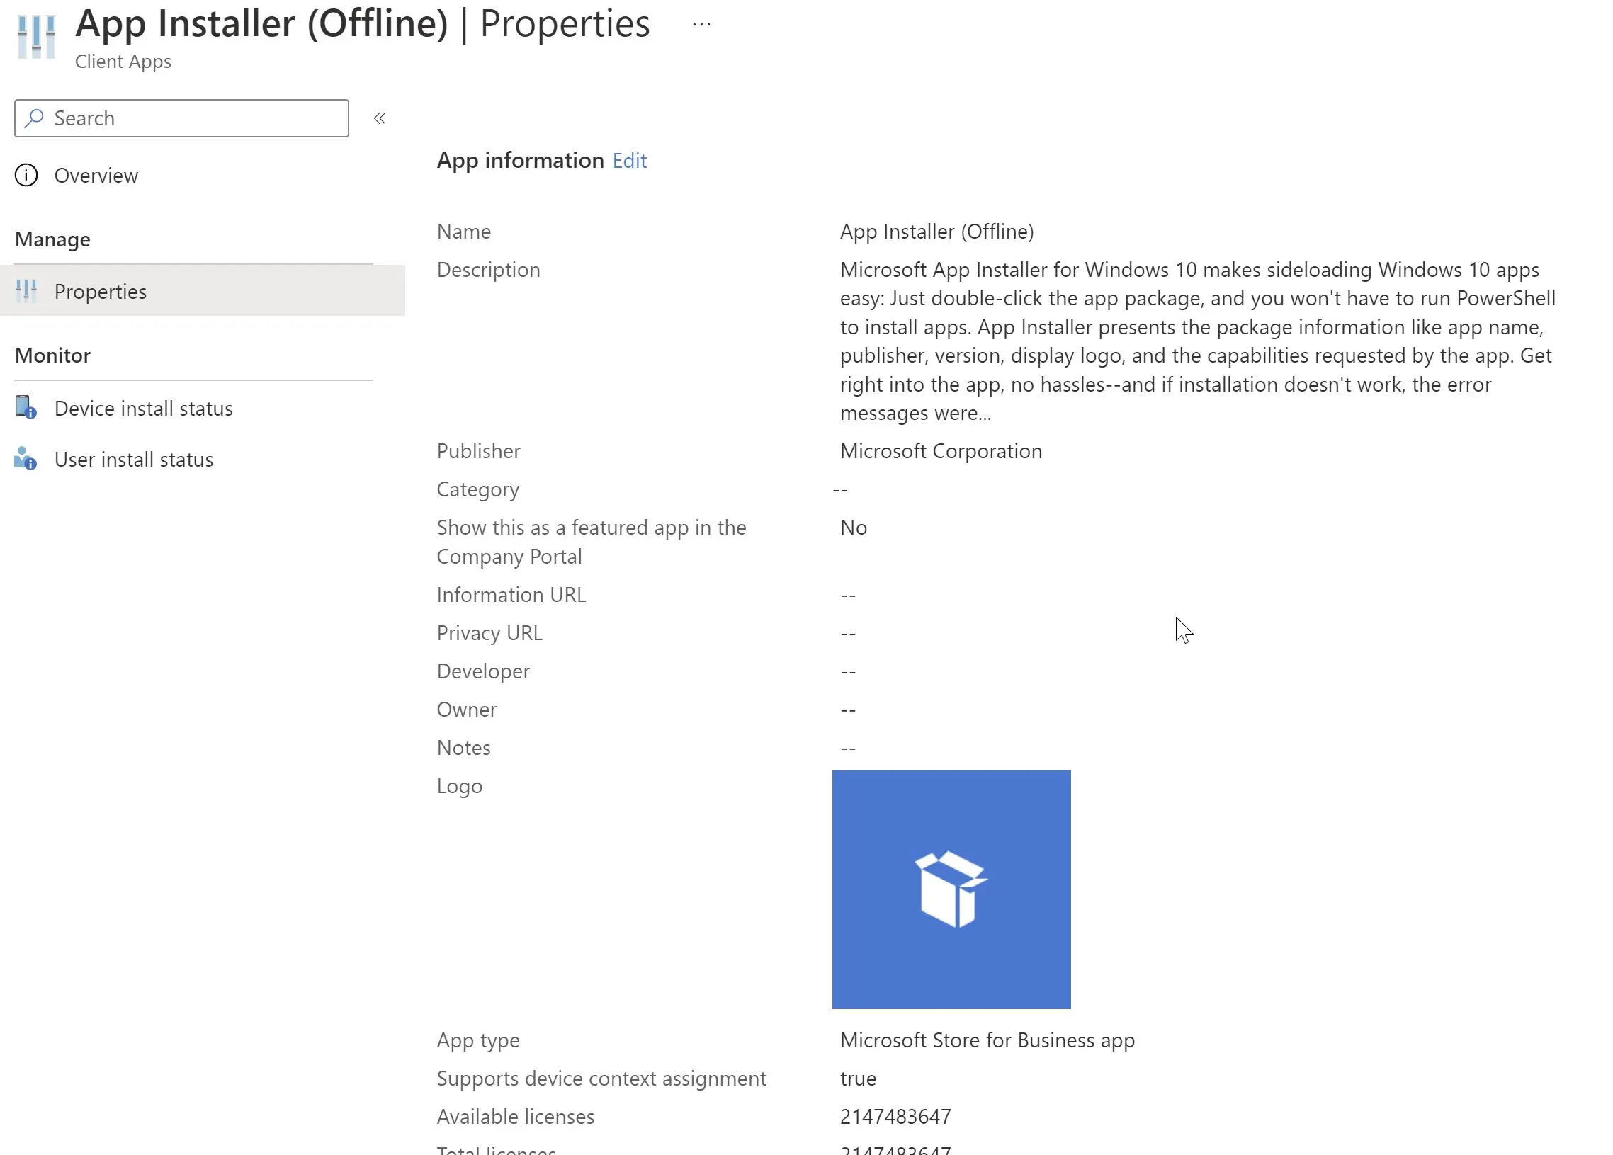Focus the Search input field
Viewport: 1613px width, 1155px height.
[x=181, y=118]
